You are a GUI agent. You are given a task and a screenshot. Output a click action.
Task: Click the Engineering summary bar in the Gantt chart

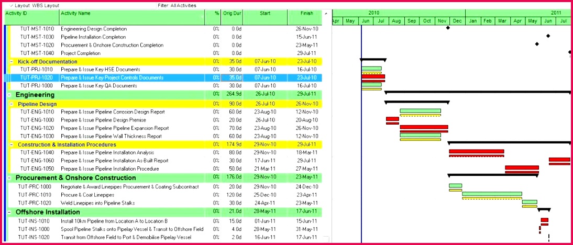click(x=478, y=92)
